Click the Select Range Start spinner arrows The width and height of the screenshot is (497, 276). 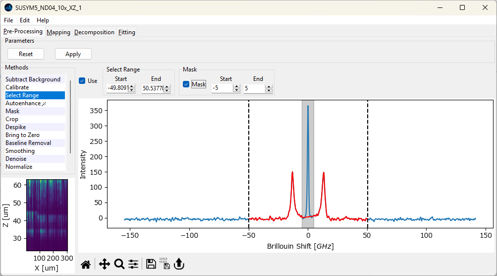pyautogui.click(x=132, y=88)
